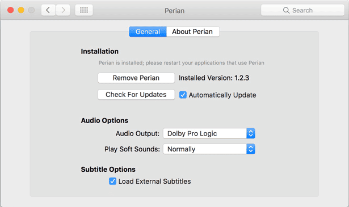Click the magnifying glass search icon
The image size is (349, 207).
(x=286, y=10)
